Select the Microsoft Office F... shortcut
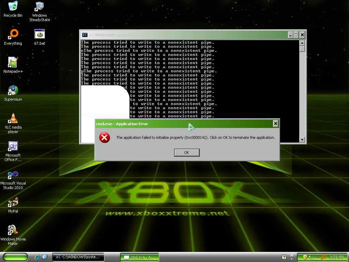The height and width of the screenshot is (262, 349). [13, 151]
